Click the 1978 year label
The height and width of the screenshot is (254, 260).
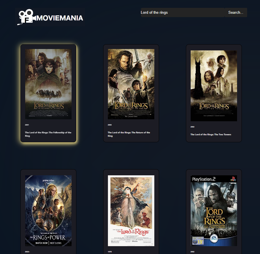tap(110, 252)
